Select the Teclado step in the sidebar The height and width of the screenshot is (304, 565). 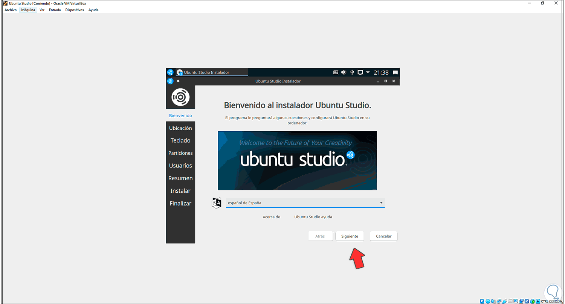click(180, 141)
